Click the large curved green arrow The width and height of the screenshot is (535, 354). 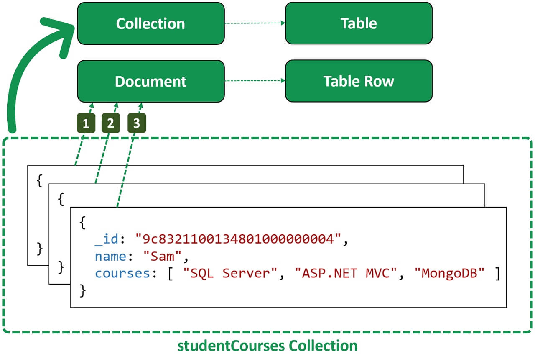click(x=25, y=75)
